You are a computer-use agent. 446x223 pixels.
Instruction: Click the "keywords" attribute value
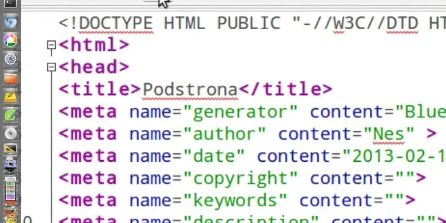click(235, 201)
